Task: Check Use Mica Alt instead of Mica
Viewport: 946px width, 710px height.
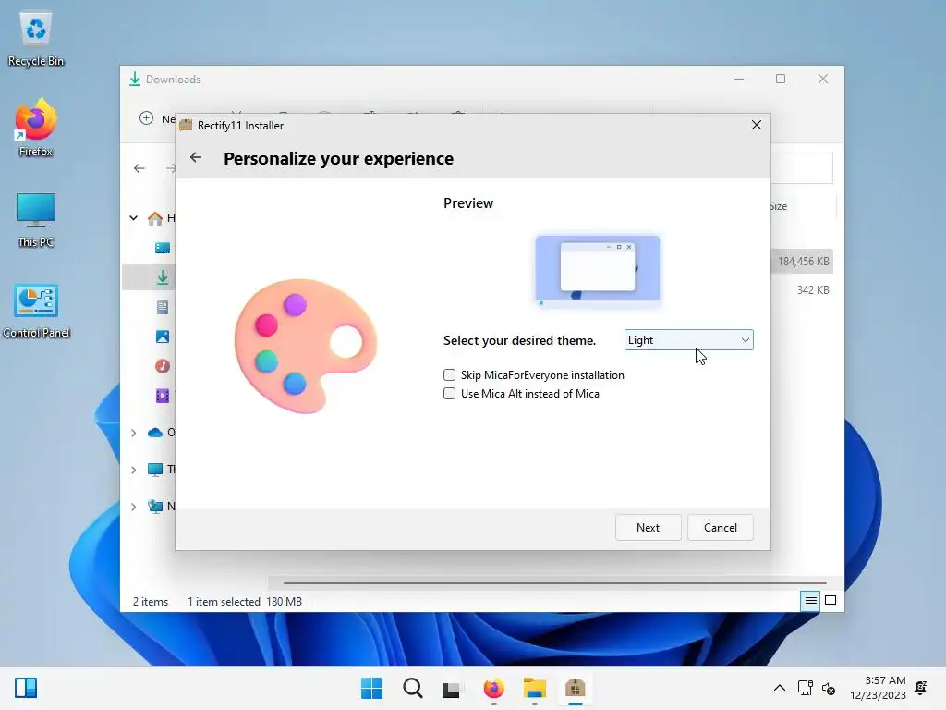Action: coord(450,394)
